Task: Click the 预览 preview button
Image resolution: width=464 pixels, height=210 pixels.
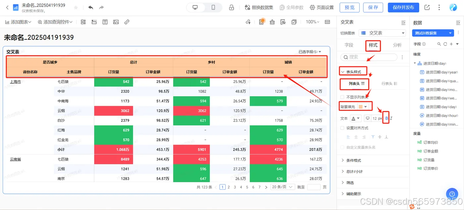Action: tap(349, 7)
